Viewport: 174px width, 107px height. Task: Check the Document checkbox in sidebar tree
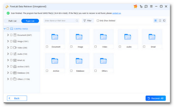tap(11, 35)
